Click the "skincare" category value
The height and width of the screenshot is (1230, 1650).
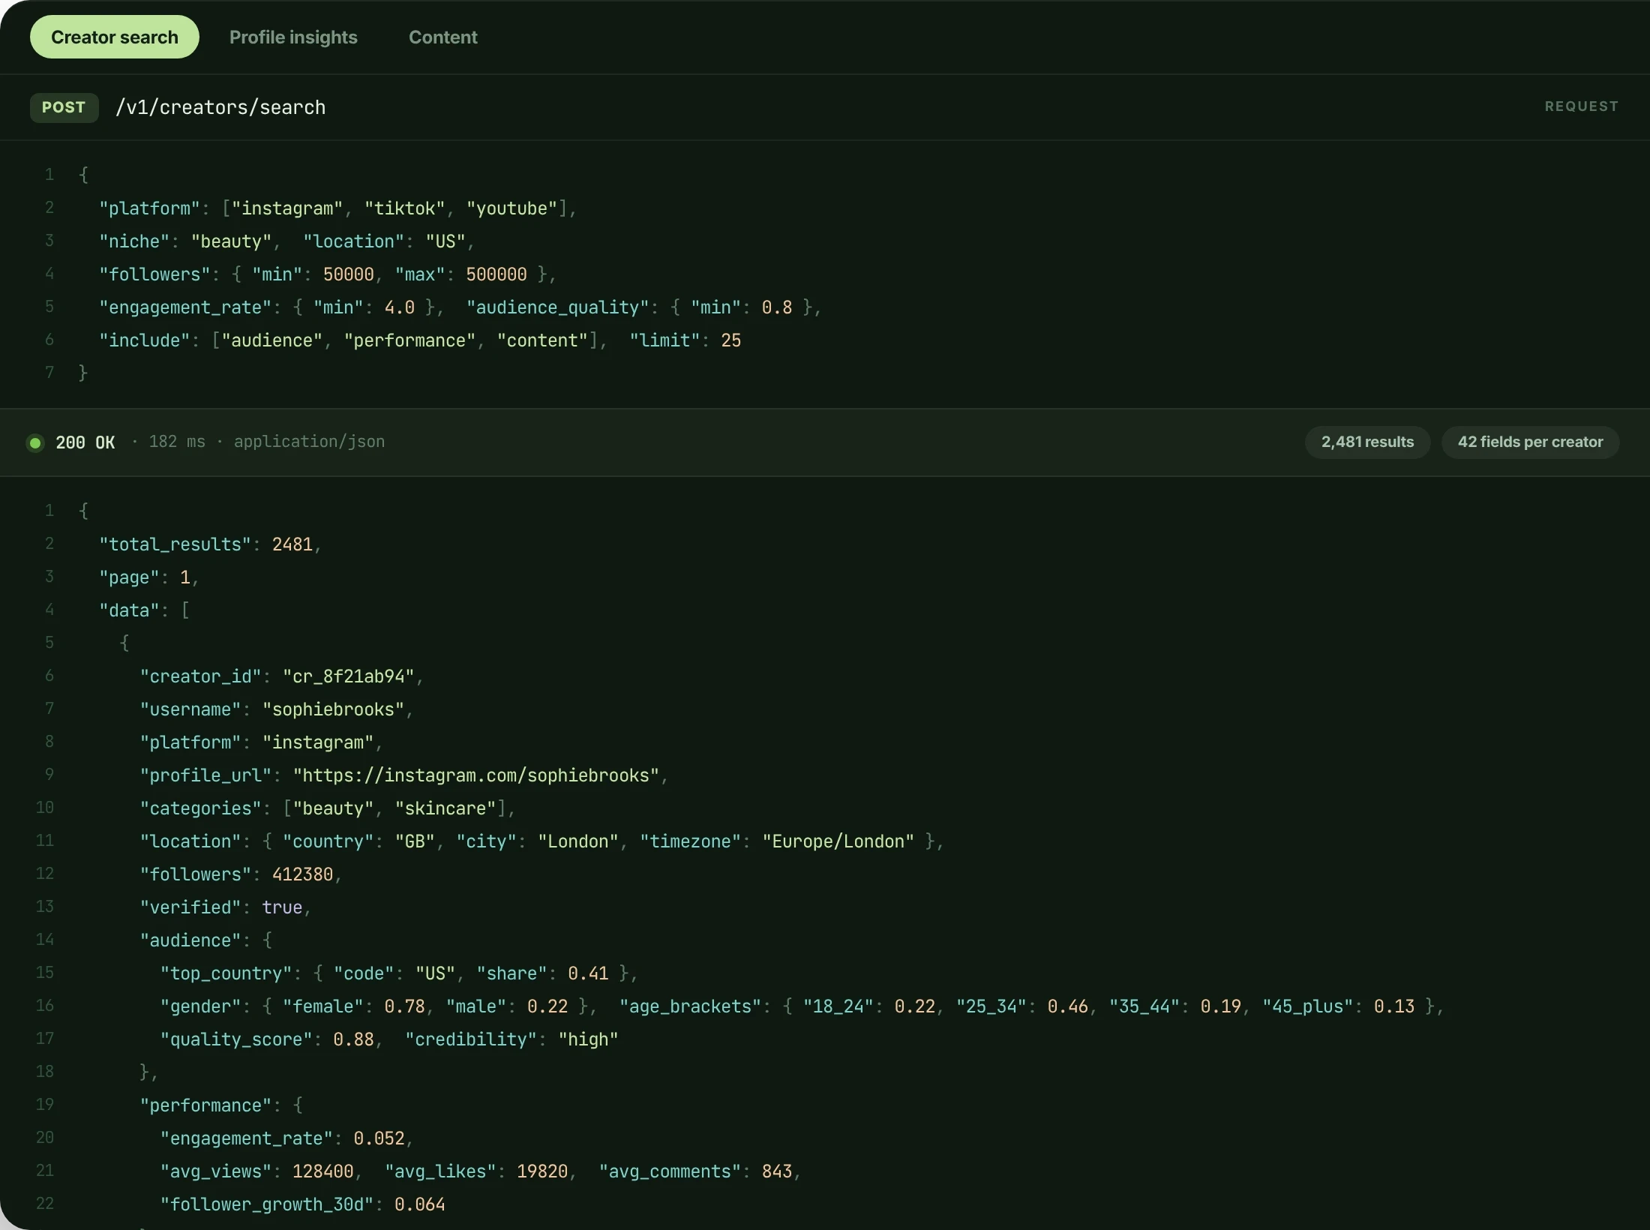pyautogui.click(x=445, y=808)
